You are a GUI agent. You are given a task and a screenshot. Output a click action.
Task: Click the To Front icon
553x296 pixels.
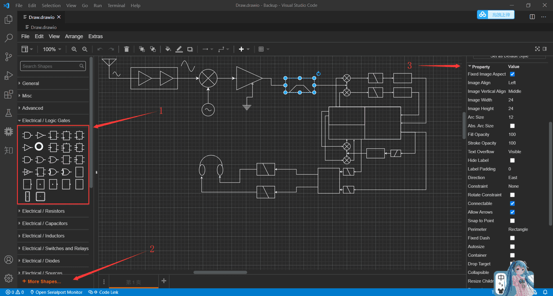point(142,49)
